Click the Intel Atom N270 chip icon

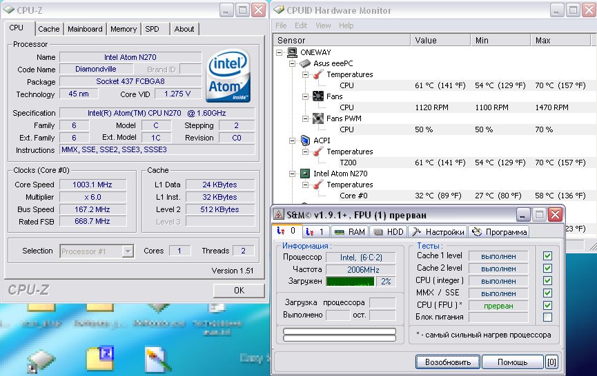click(x=305, y=174)
